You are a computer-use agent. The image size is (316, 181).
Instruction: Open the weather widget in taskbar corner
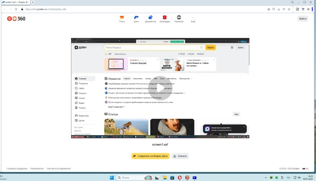3,178
